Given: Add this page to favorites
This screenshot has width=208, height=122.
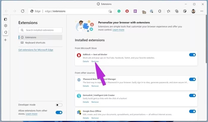Looking at the screenshot, I should click(110, 11).
